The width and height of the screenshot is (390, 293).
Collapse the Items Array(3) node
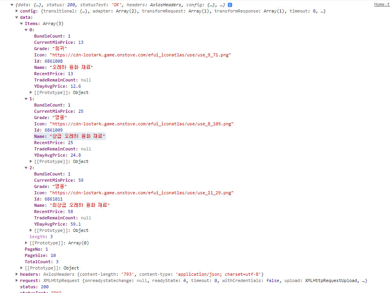pos(22,24)
